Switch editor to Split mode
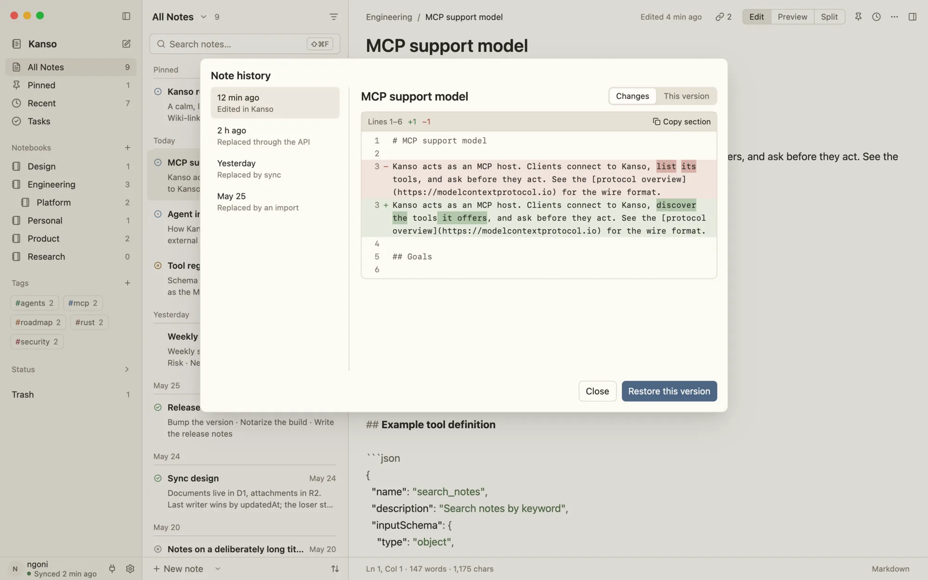Image resolution: width=928 pixels, height=580 pixels. tap(829, 17)
